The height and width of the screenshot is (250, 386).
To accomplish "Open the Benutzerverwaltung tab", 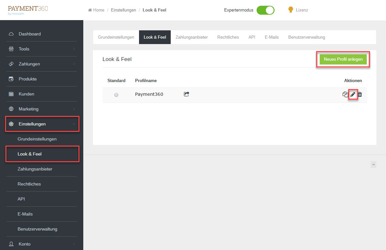I will click(x=307, y=37).
